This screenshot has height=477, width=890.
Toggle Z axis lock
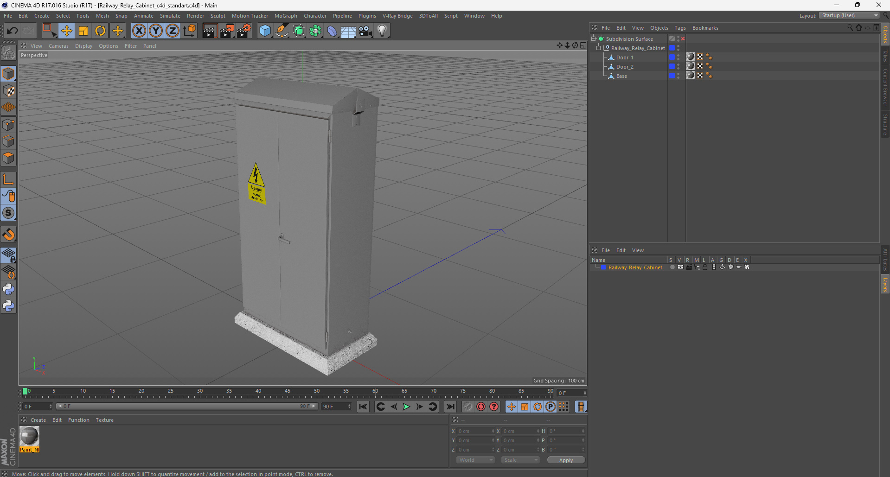[173, 31]
